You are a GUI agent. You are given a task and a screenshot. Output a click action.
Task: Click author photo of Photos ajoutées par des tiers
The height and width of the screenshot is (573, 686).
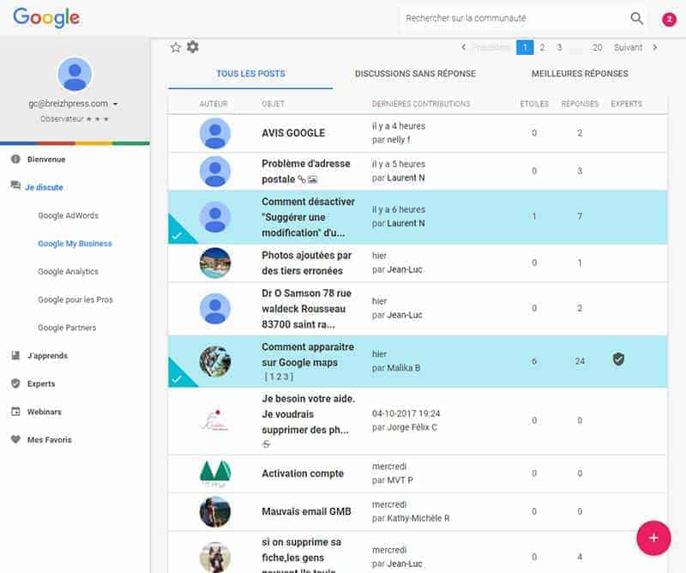(x=215, y=262)
